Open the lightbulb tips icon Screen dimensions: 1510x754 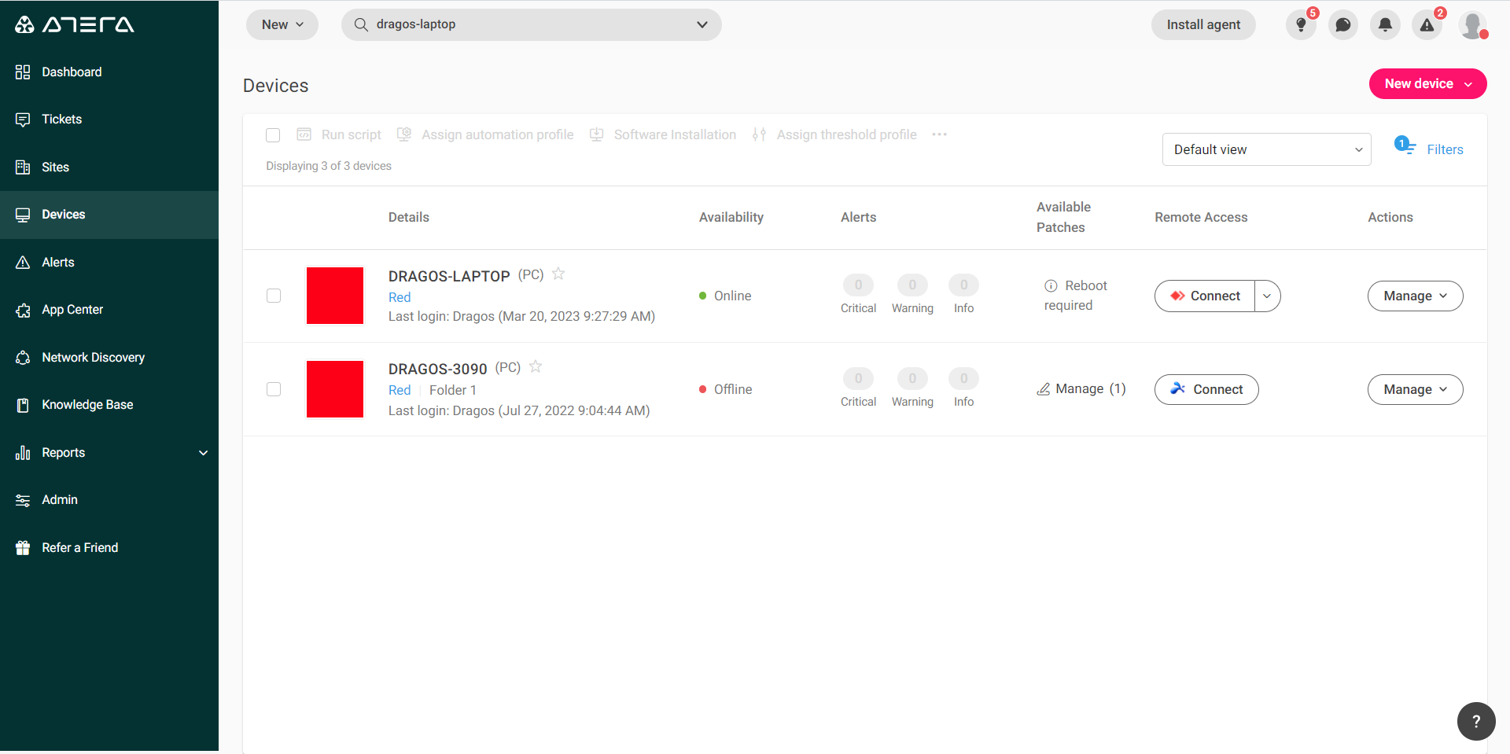[1301, 24]
